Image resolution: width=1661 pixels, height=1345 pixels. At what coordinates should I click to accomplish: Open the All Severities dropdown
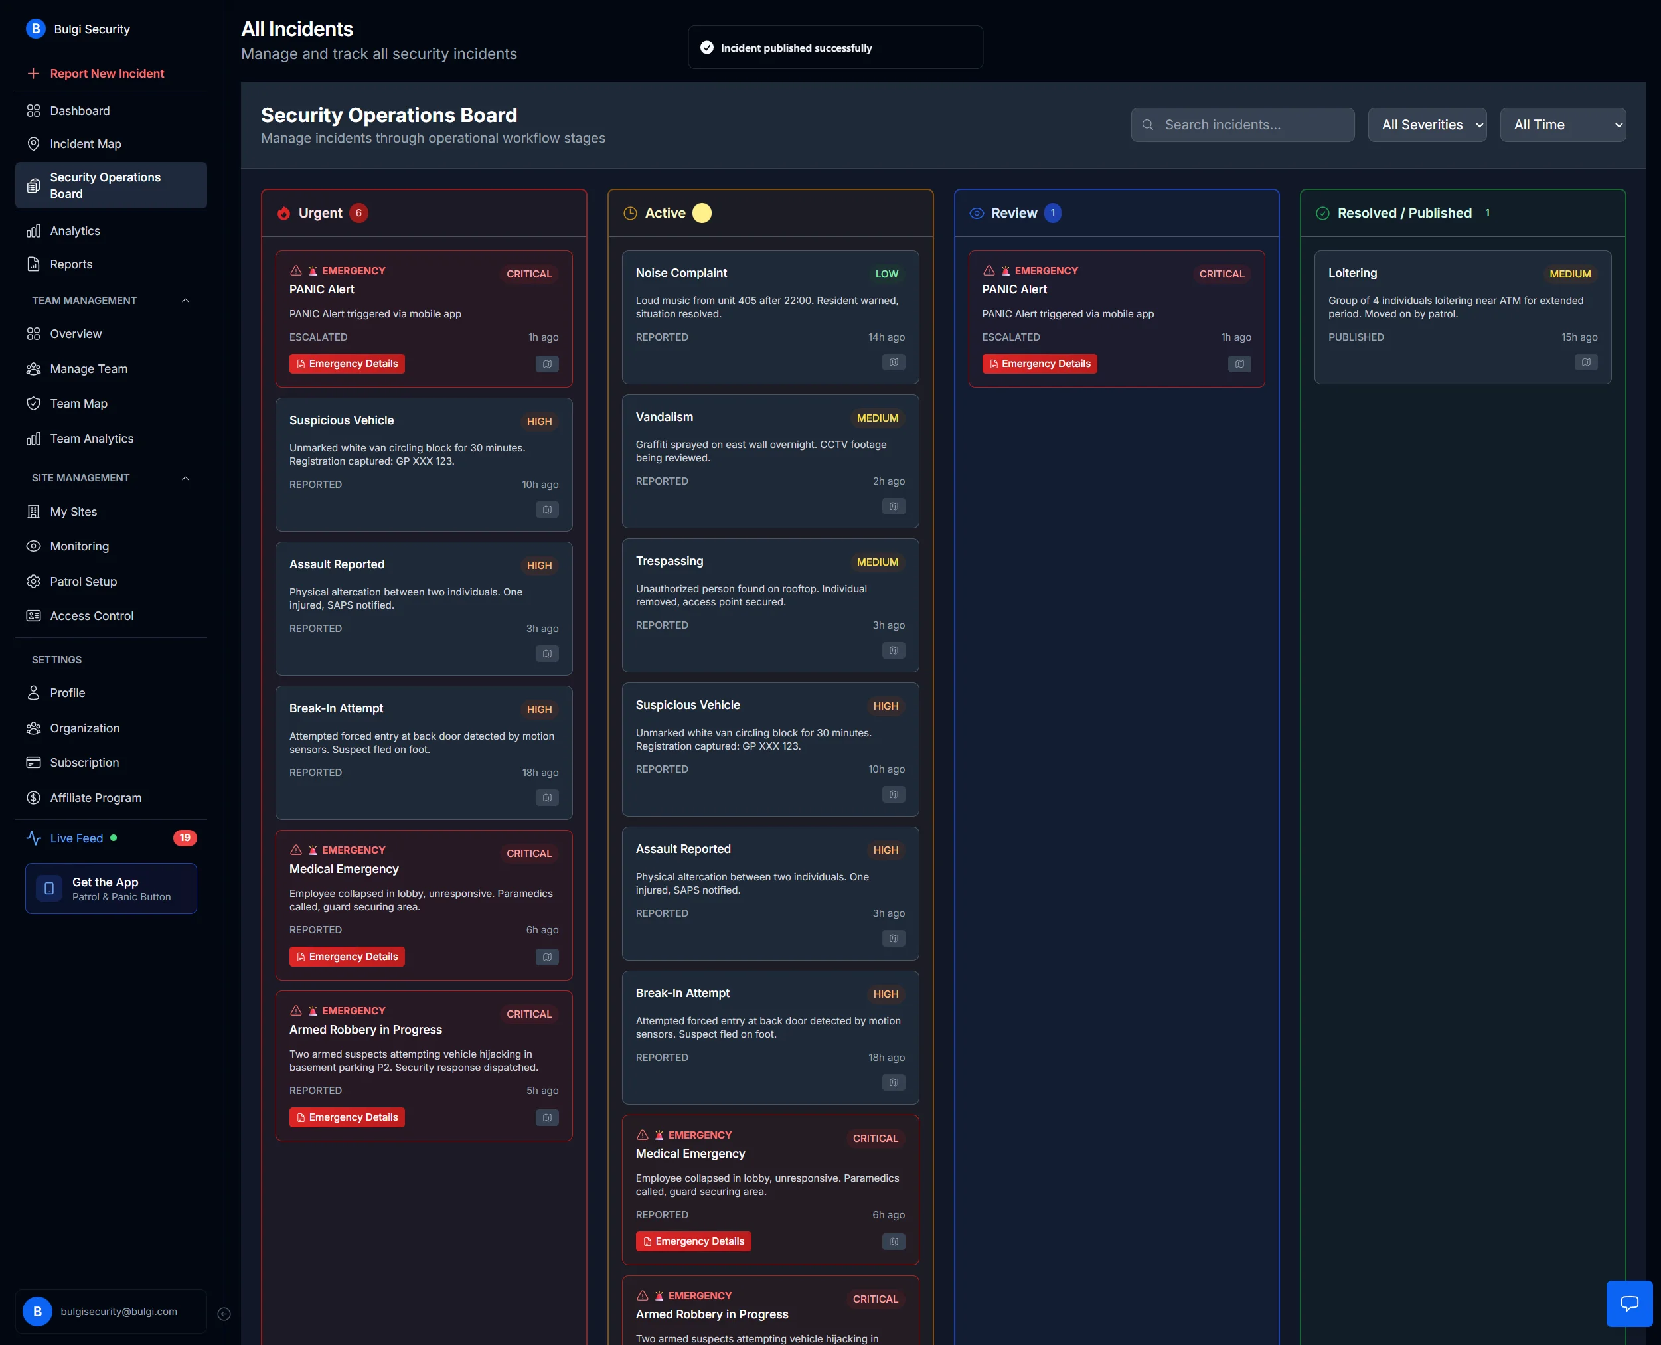pos(1427,124)
